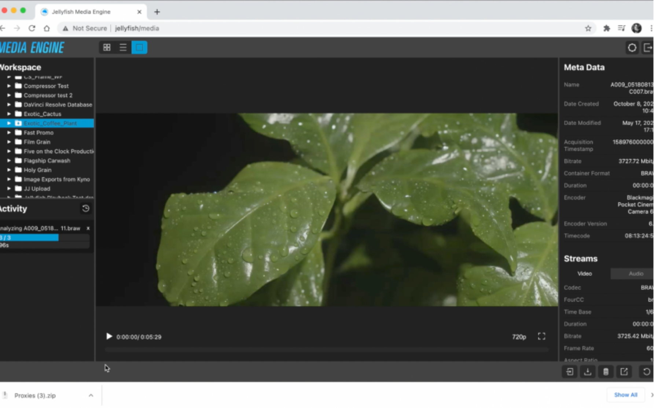The width and height of the screenshot is (654, 408).
Task: Click the trash delete icon
Action: [606, 372]
